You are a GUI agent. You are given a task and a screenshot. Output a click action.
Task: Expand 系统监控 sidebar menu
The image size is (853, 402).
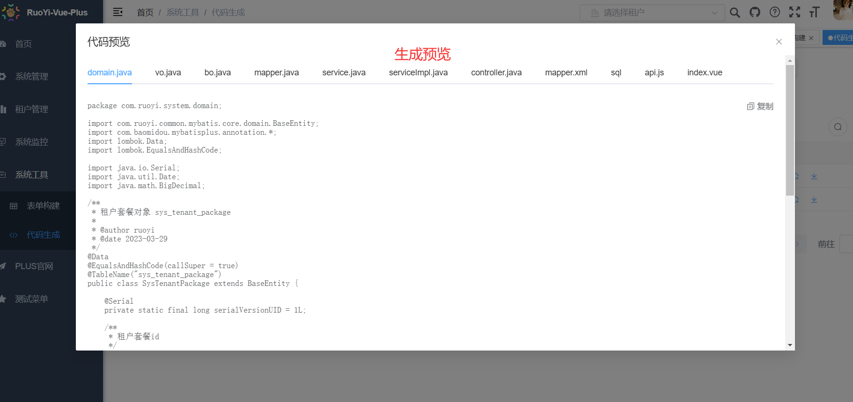31,142
